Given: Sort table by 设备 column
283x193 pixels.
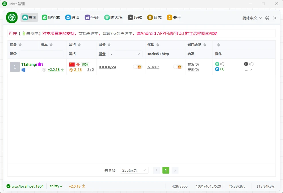Looking at the screenshot, I should 20,45.
